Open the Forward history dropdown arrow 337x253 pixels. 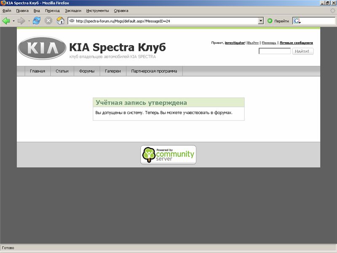[29, 21]
